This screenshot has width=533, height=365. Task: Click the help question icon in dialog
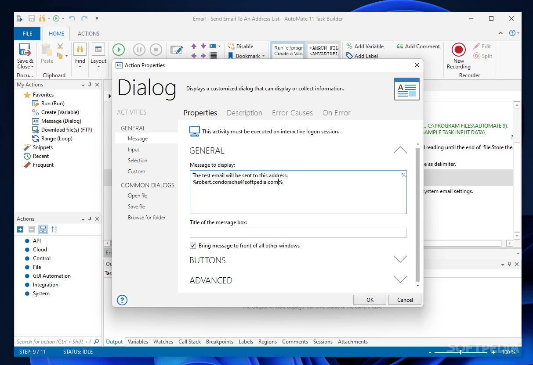[122, 300]
